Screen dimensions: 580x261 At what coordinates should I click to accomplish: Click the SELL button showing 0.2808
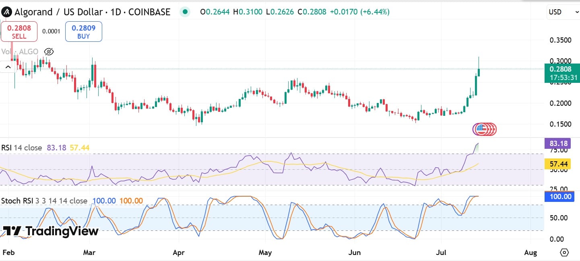click(19, 31)
